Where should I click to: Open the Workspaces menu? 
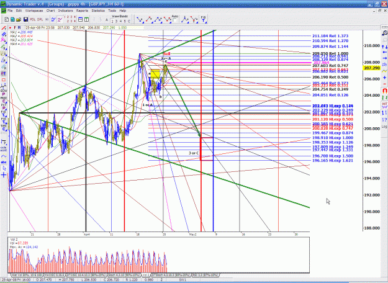point(34,11)
